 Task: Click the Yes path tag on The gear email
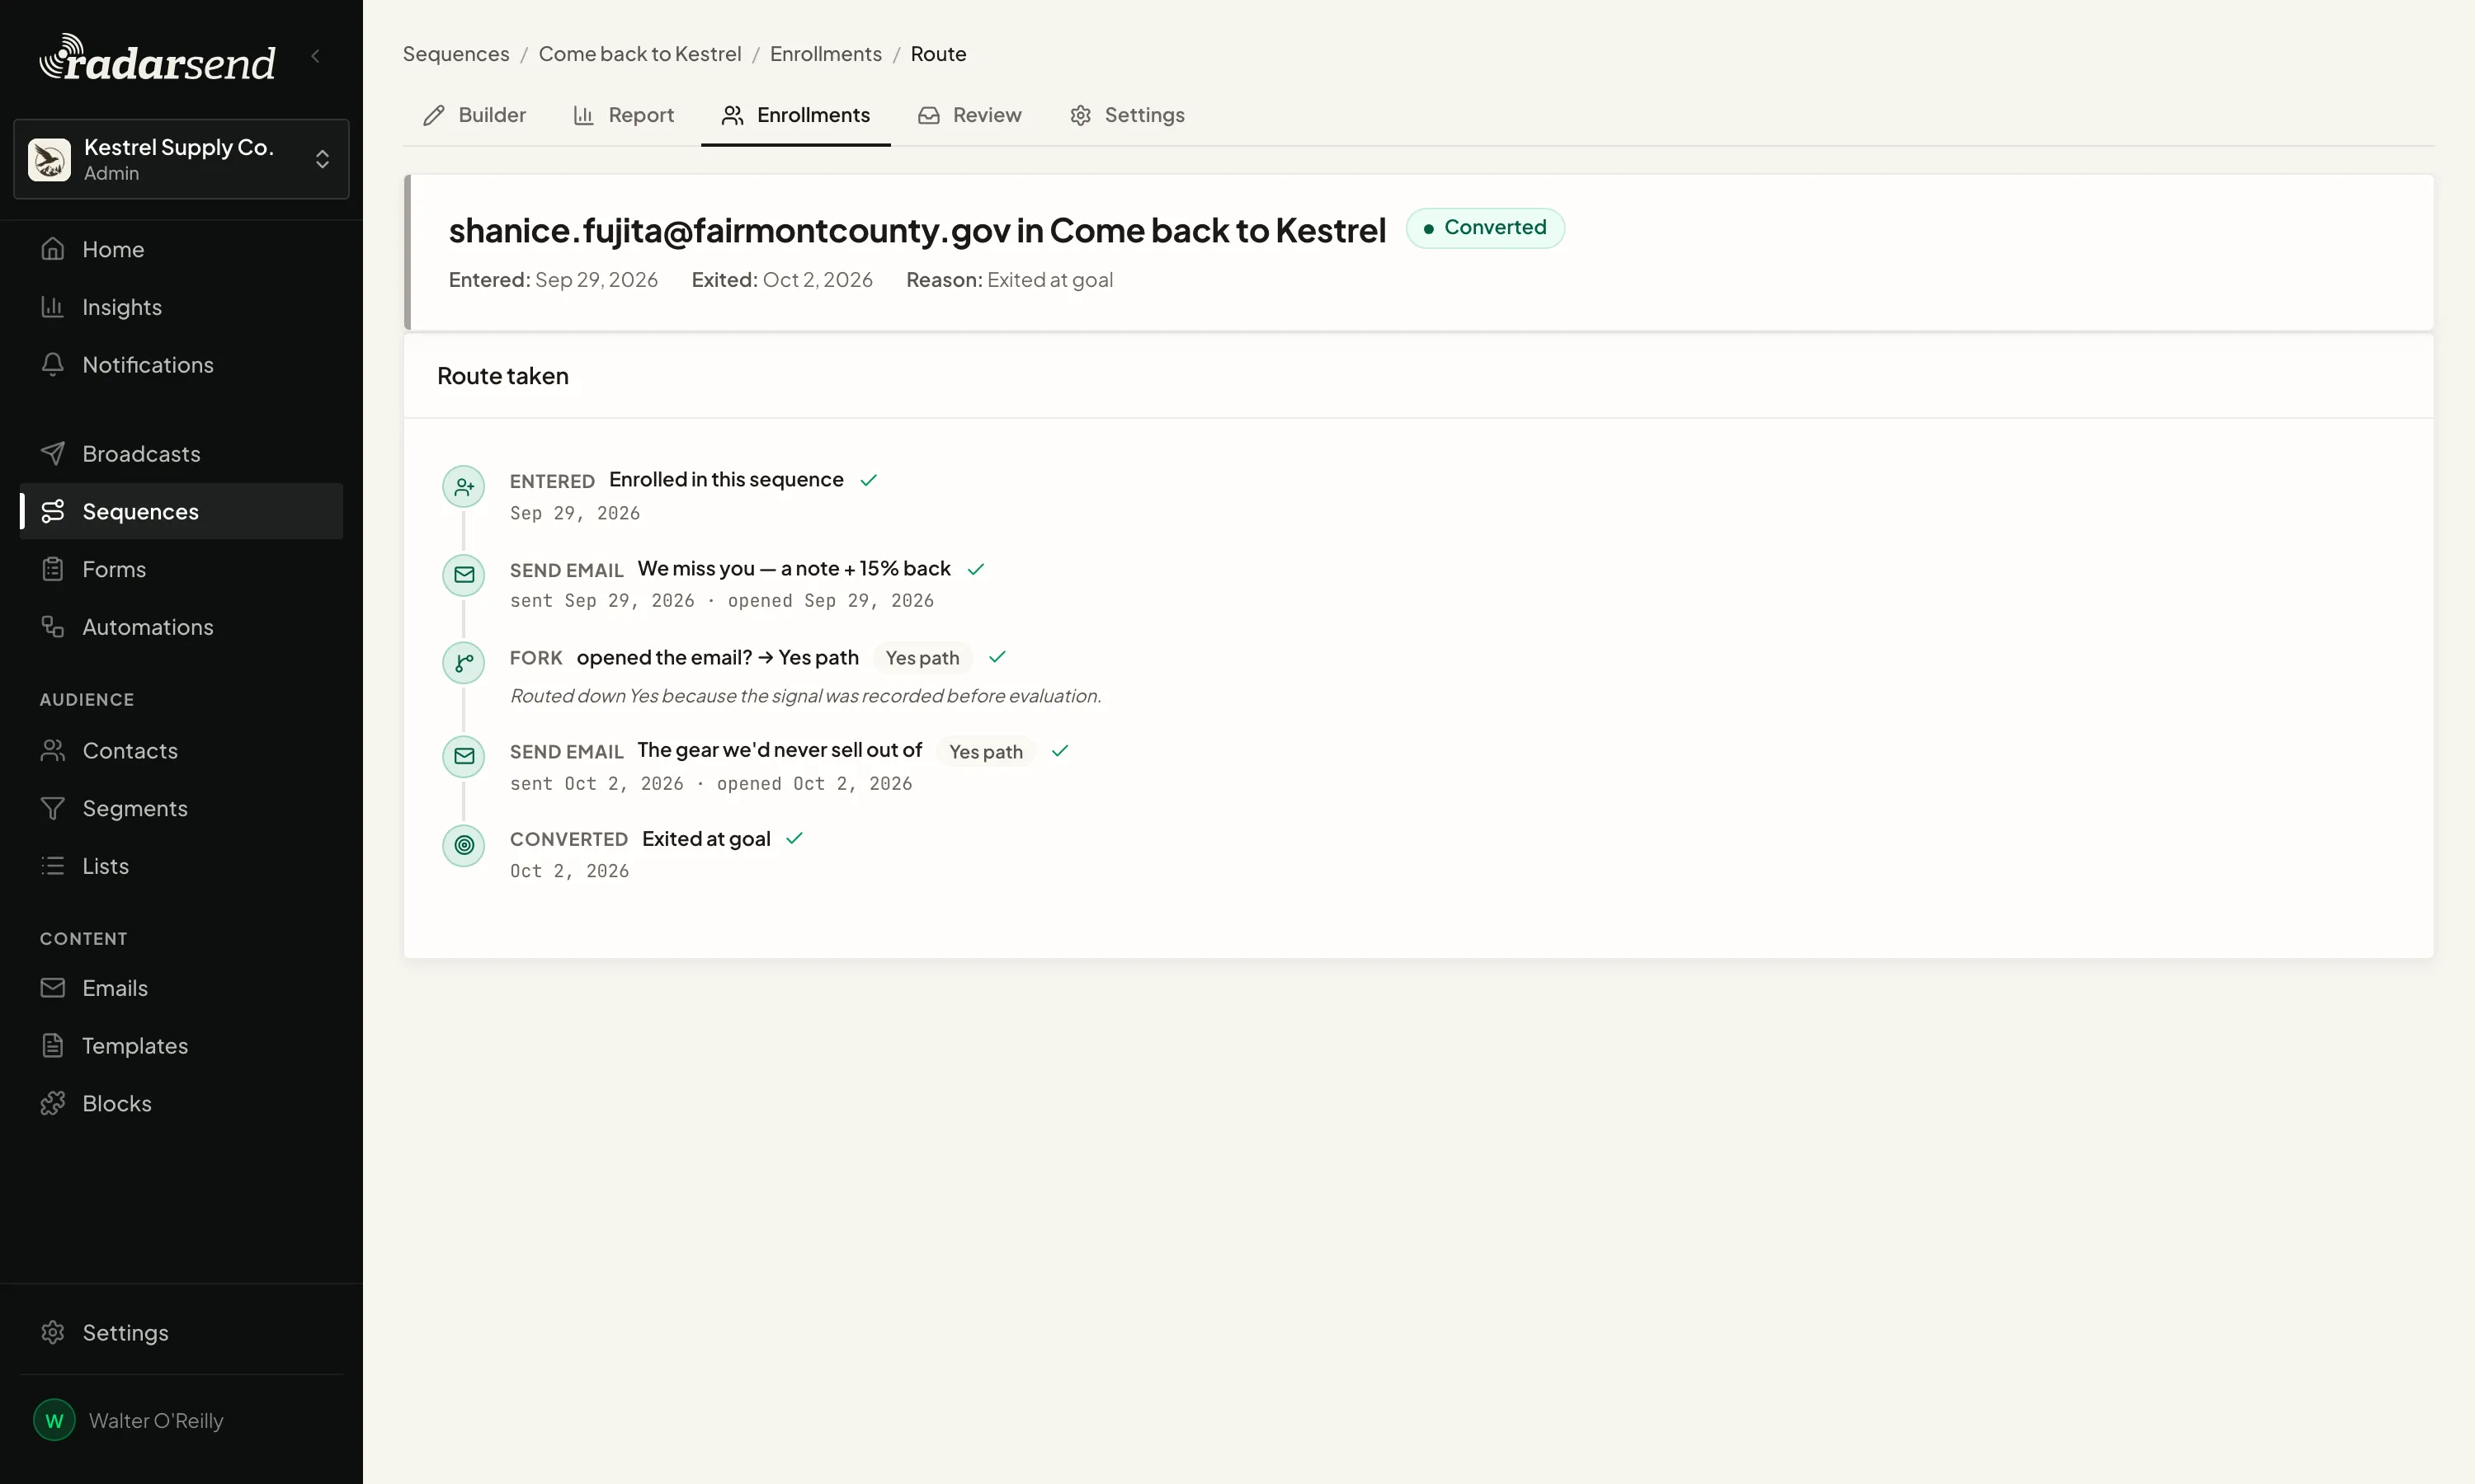click(987, 752)
